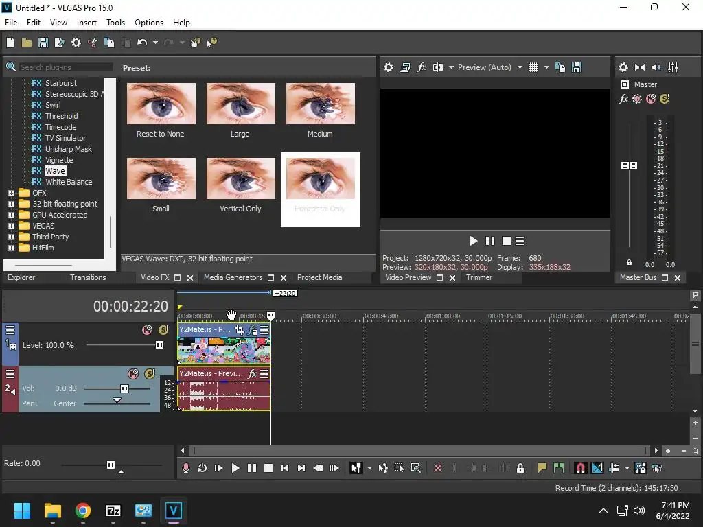Solo audio track 2

pyautogui.click(x=150, y=374)
